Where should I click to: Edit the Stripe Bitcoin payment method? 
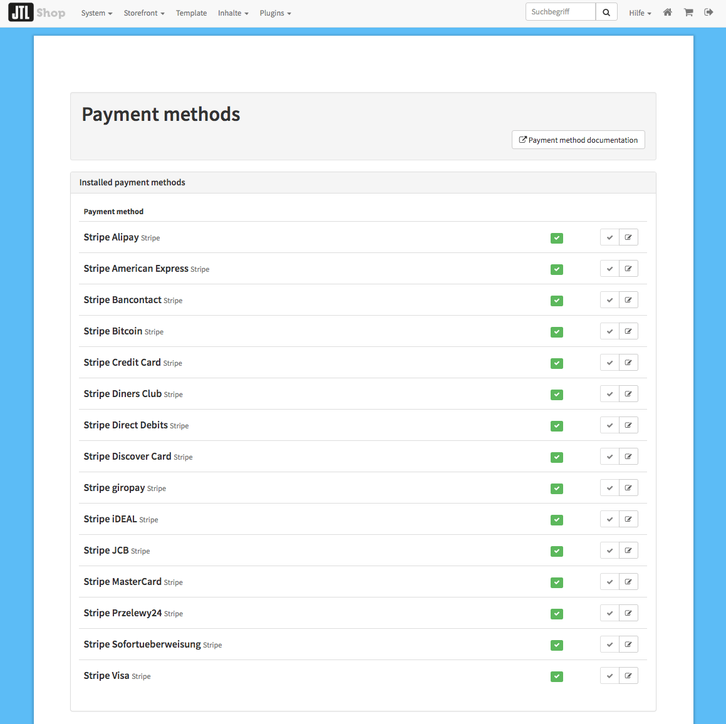point(628,331)
